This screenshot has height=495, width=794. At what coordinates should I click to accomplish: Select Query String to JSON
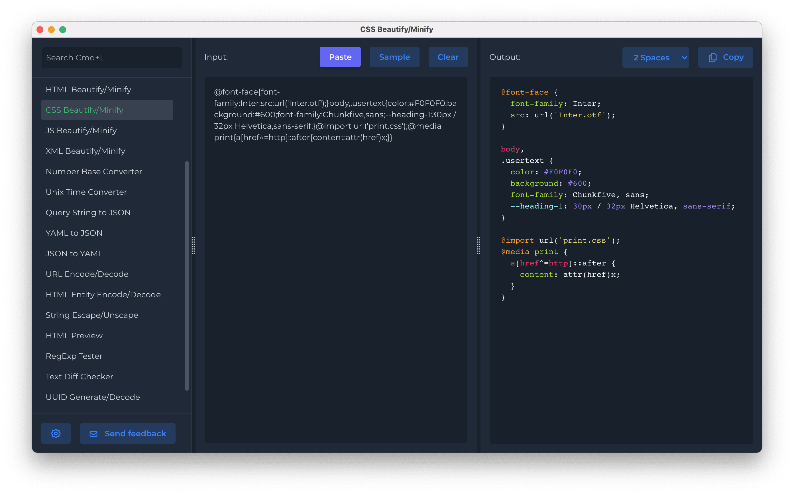coord(88,212)
